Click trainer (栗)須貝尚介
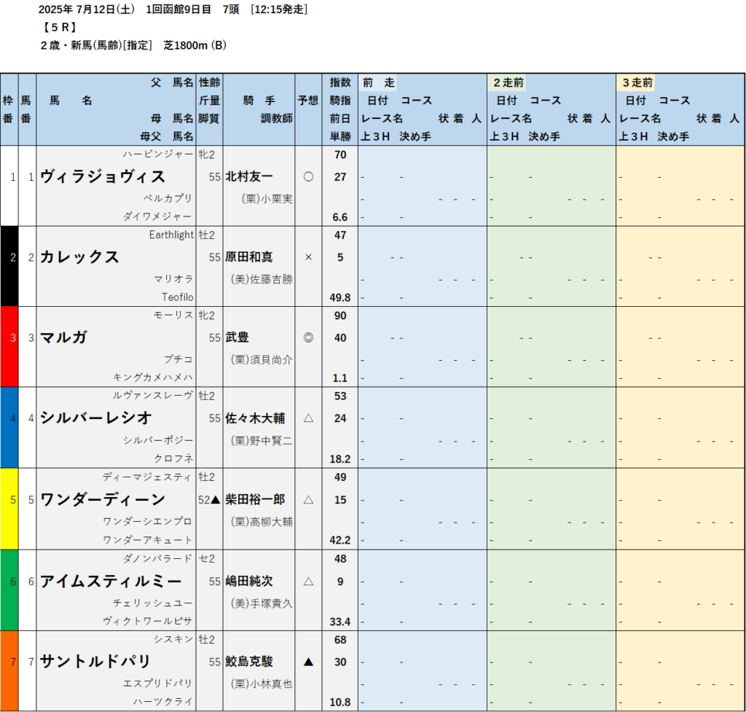This screenshot has height=712, width=746. click(x=262, y=359)
